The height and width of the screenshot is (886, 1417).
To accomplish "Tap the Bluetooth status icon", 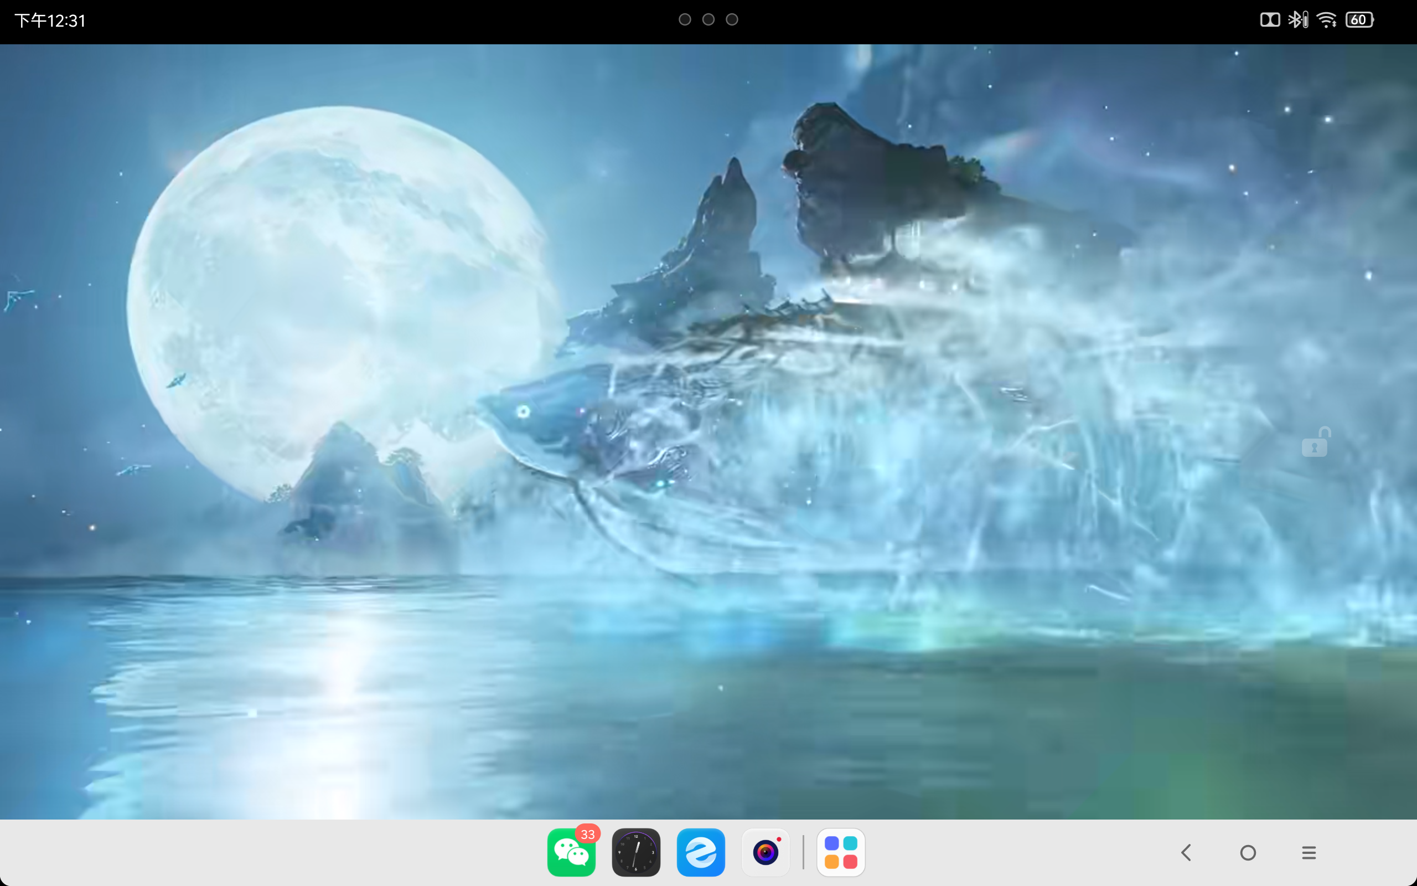I will pos(1297,20).
